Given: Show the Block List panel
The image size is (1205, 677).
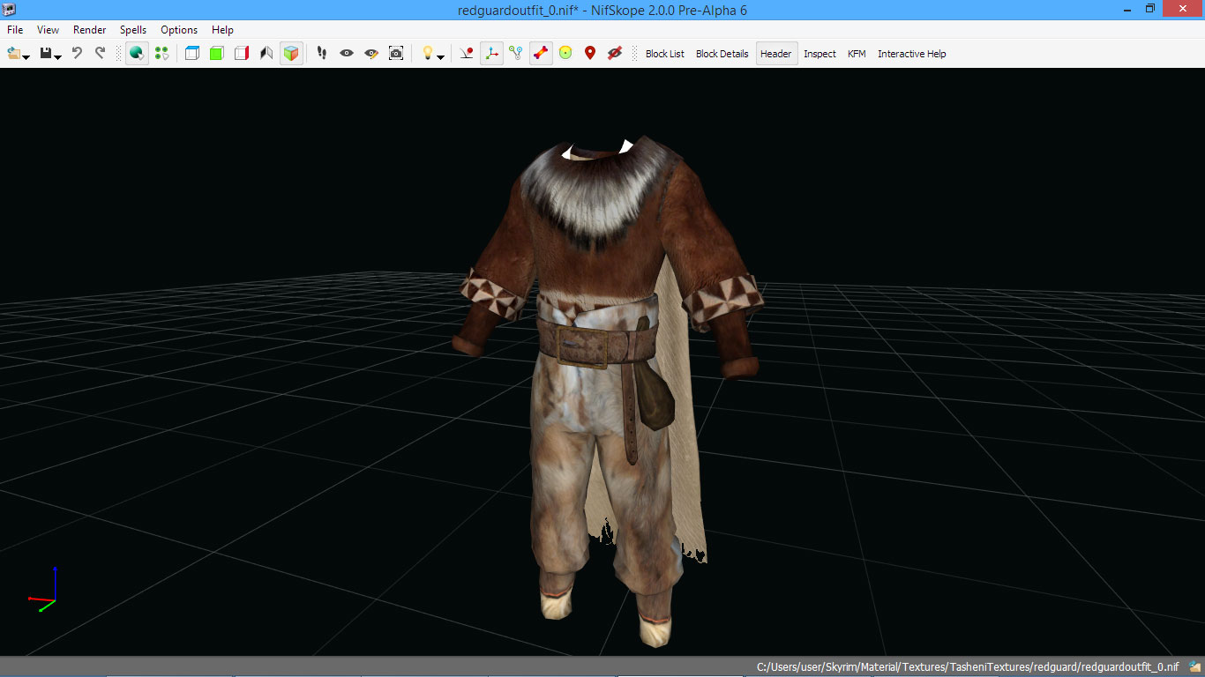Looking at the screenshot, I should (664, 54).
